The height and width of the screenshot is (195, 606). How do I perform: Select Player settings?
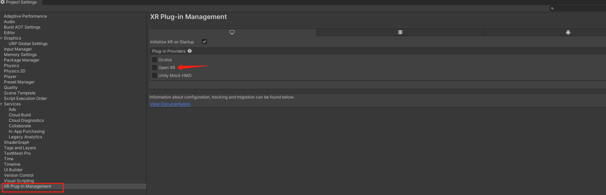pyautogui.click(x=10, y=76)
